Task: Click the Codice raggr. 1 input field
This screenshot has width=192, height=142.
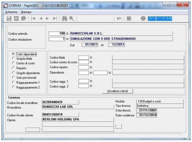Action: coord(84,81)
